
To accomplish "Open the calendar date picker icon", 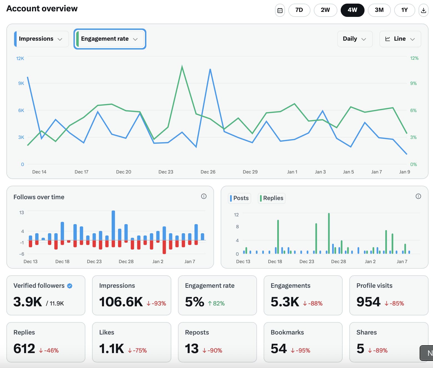I will (x=280, y=10).
